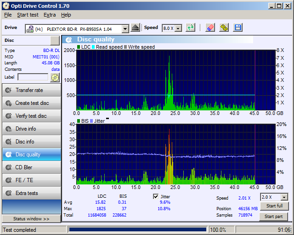Click the BIS max value 37
294x235 pixels.
pyautogui.click(x=124, y=209)
